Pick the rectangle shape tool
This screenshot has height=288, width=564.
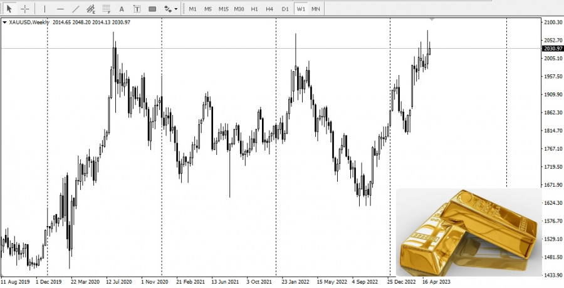coord(152,9)
